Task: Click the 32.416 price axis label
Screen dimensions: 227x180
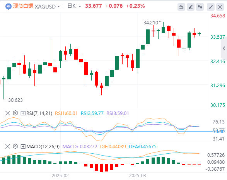Action: (x=218, y=62)
